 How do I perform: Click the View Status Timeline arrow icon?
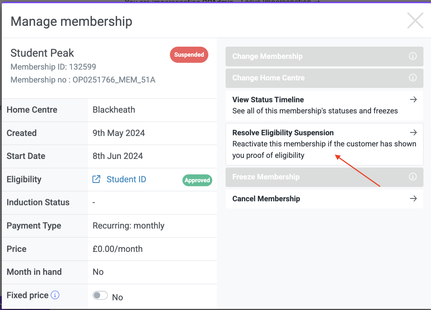[413, 99]
